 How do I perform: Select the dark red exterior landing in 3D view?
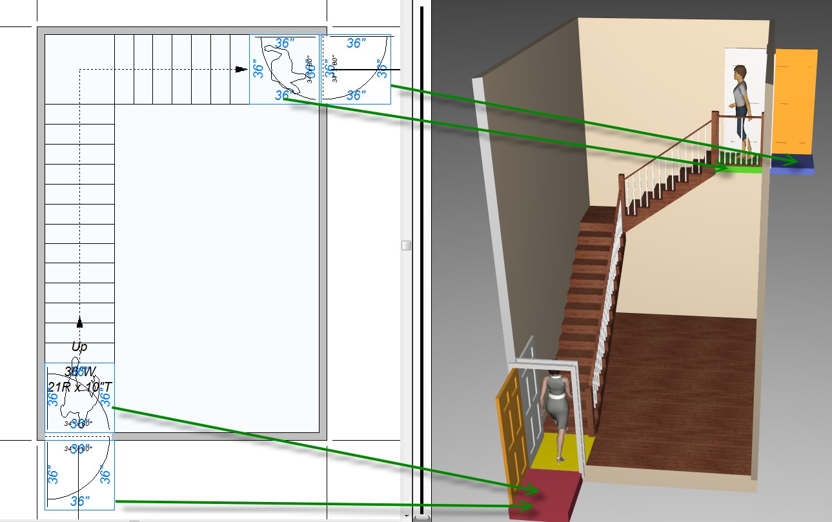coord(545,494)
